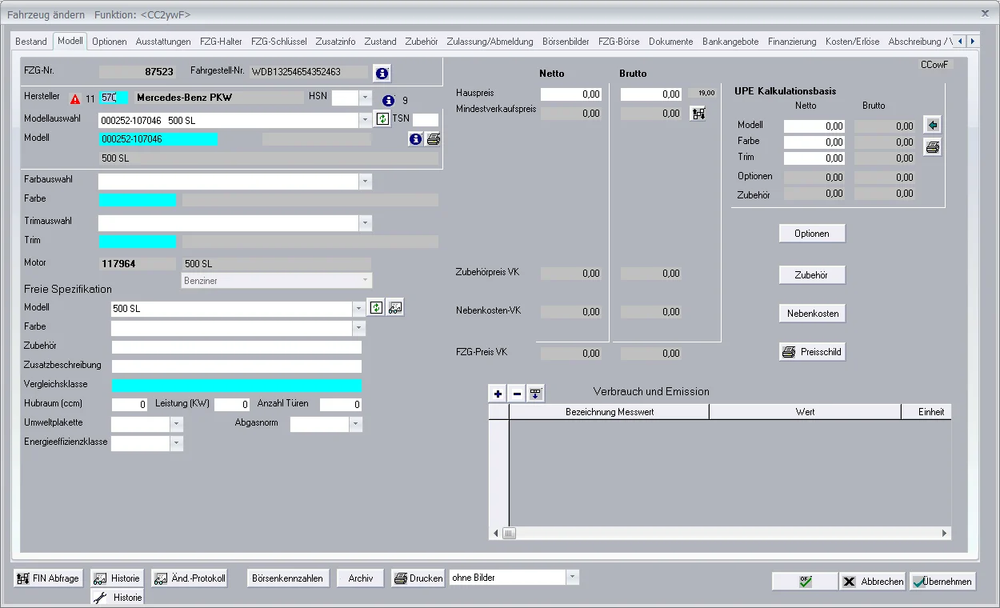The width and height of the screenshot is (1000, 608).
Task: Click the refresh icon beside Freie Spezifikation Modell
Action: tap(376, 307)
